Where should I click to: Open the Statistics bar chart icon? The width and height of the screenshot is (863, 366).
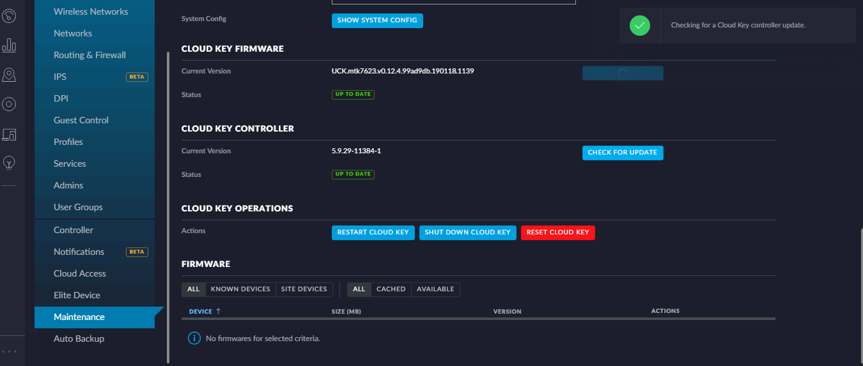(x=9, y=45)
